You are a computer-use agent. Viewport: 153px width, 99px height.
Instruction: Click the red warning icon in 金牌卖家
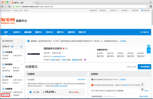pyautogui.click(x=92, y=85)
